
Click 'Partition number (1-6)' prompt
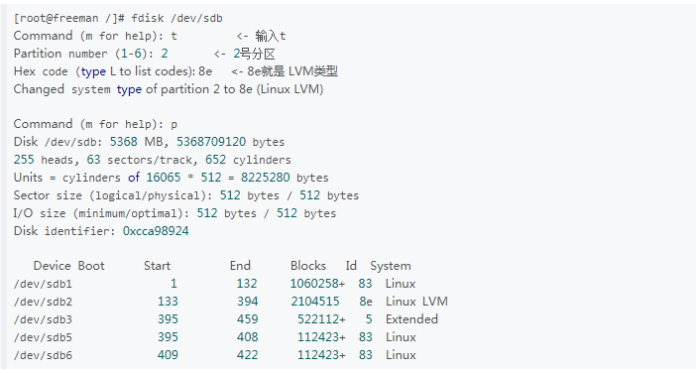83,54
